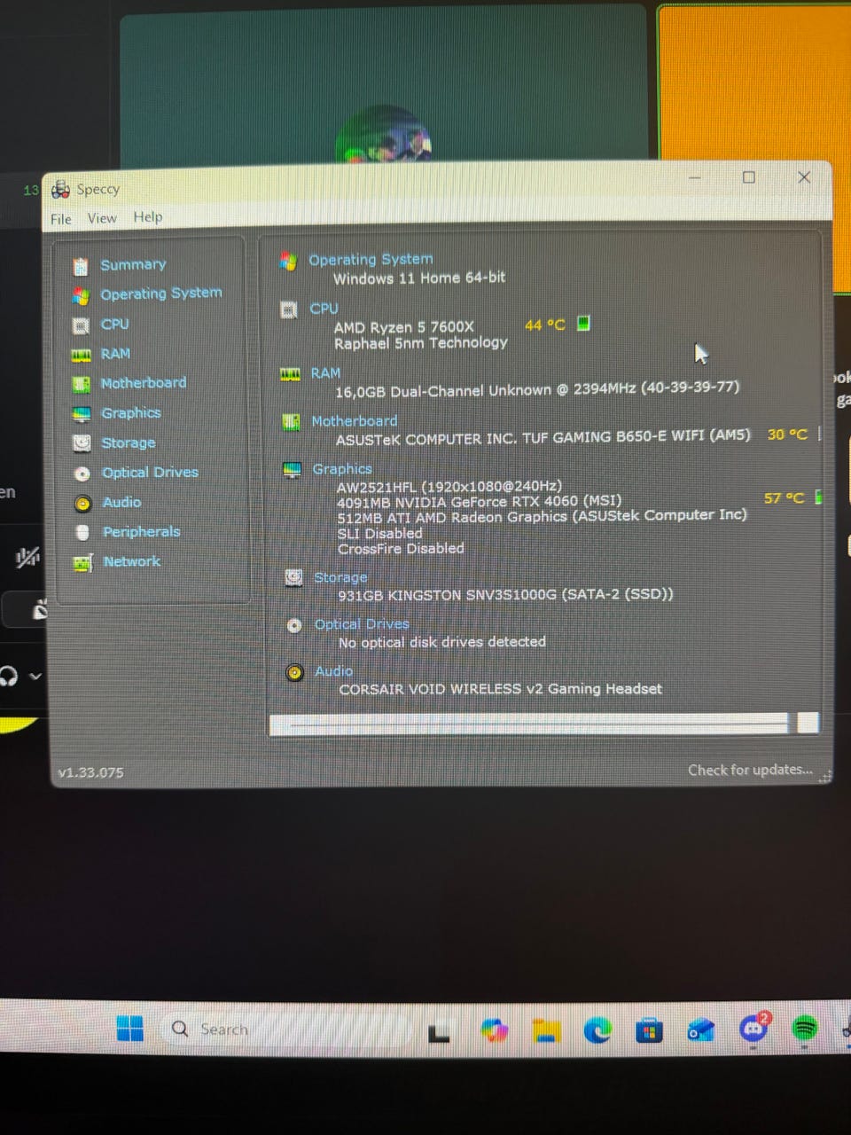Click the motherboard temperature 30 °C value
Image resolution: width=851 pixels, height=1135 pixels.
point(787,434)
